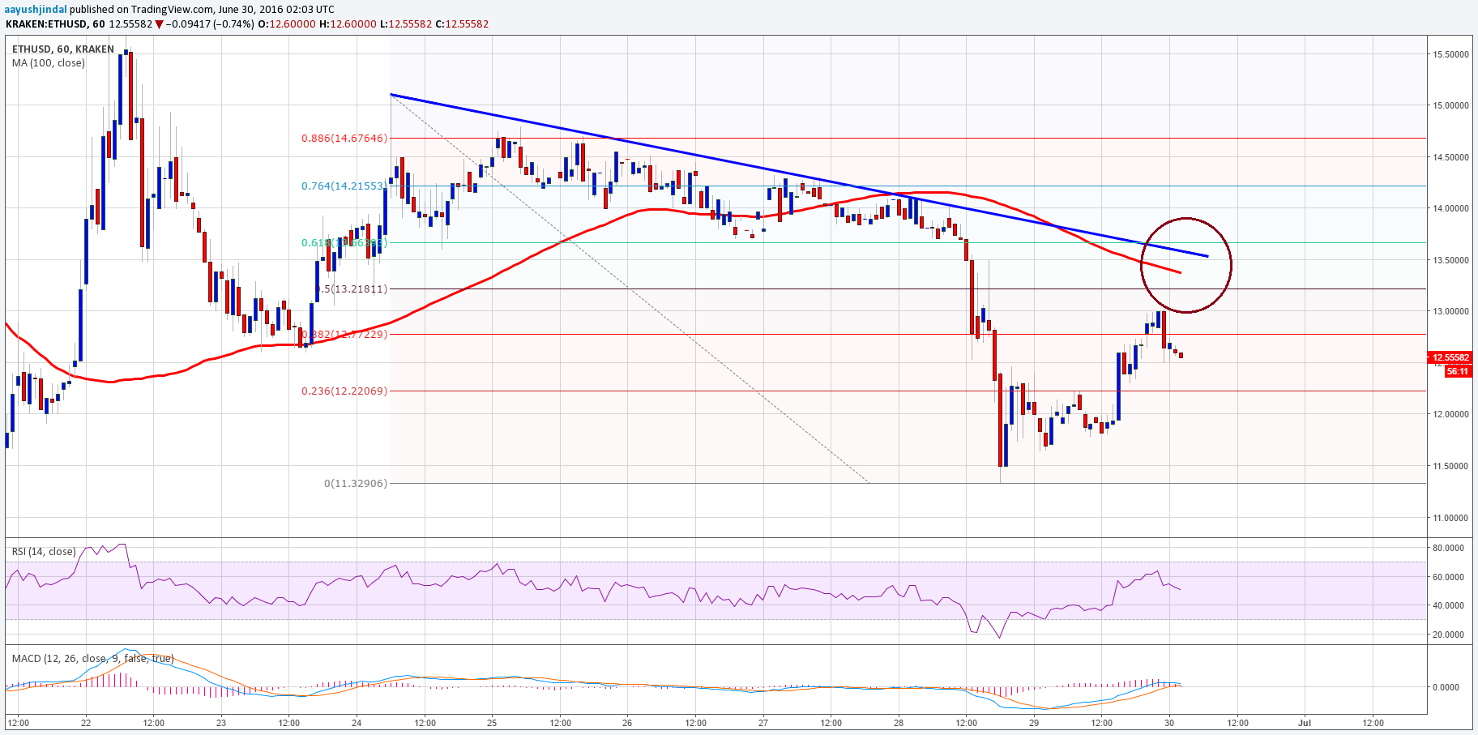
Task: Click the Jul date label on time axis
Action: [1305, 723]
